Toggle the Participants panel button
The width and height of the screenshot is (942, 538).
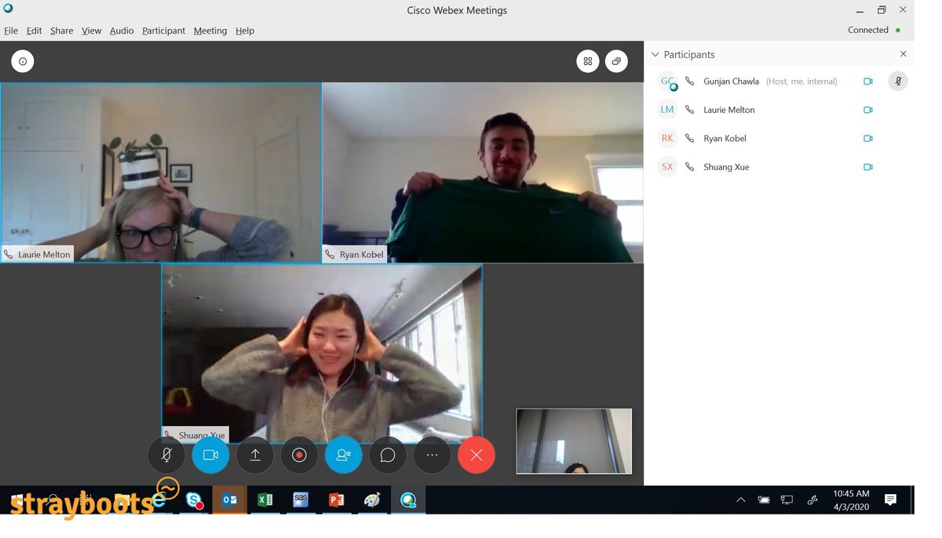[x=343, y=455]
